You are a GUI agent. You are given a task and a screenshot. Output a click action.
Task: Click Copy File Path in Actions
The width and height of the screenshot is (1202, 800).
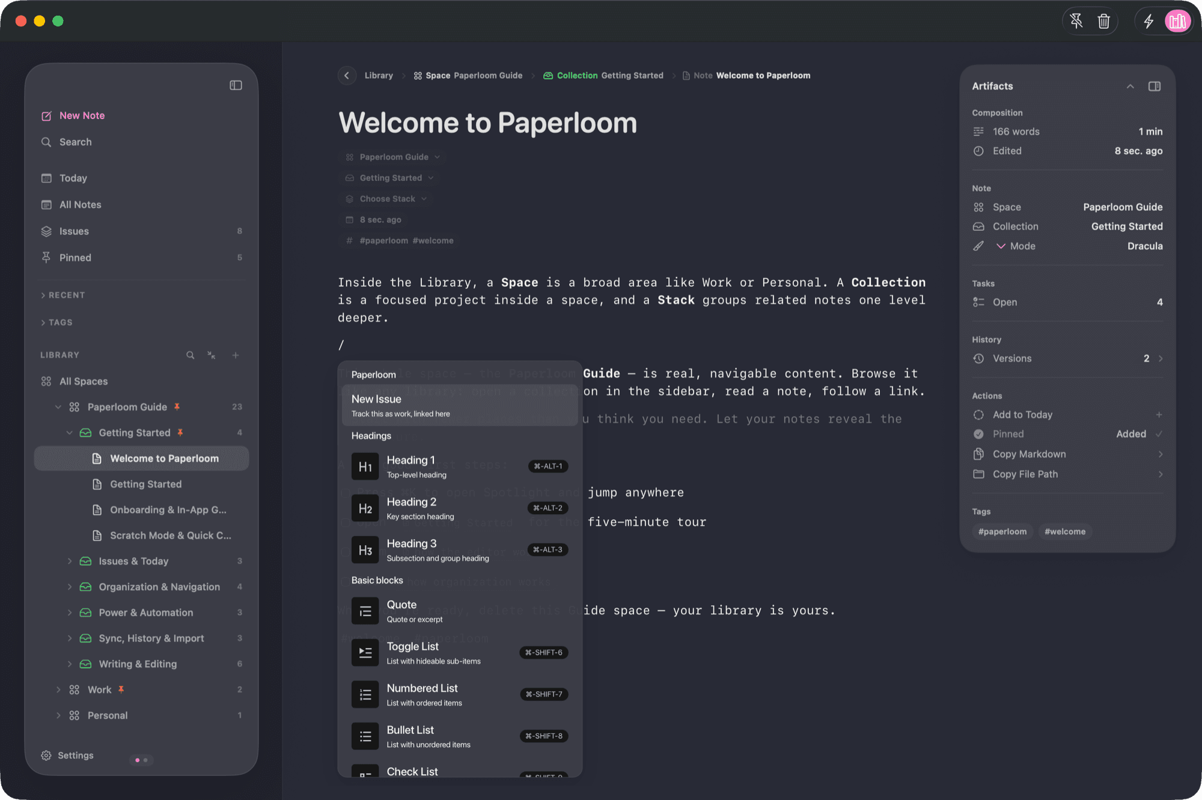[x=1067, y=474]
